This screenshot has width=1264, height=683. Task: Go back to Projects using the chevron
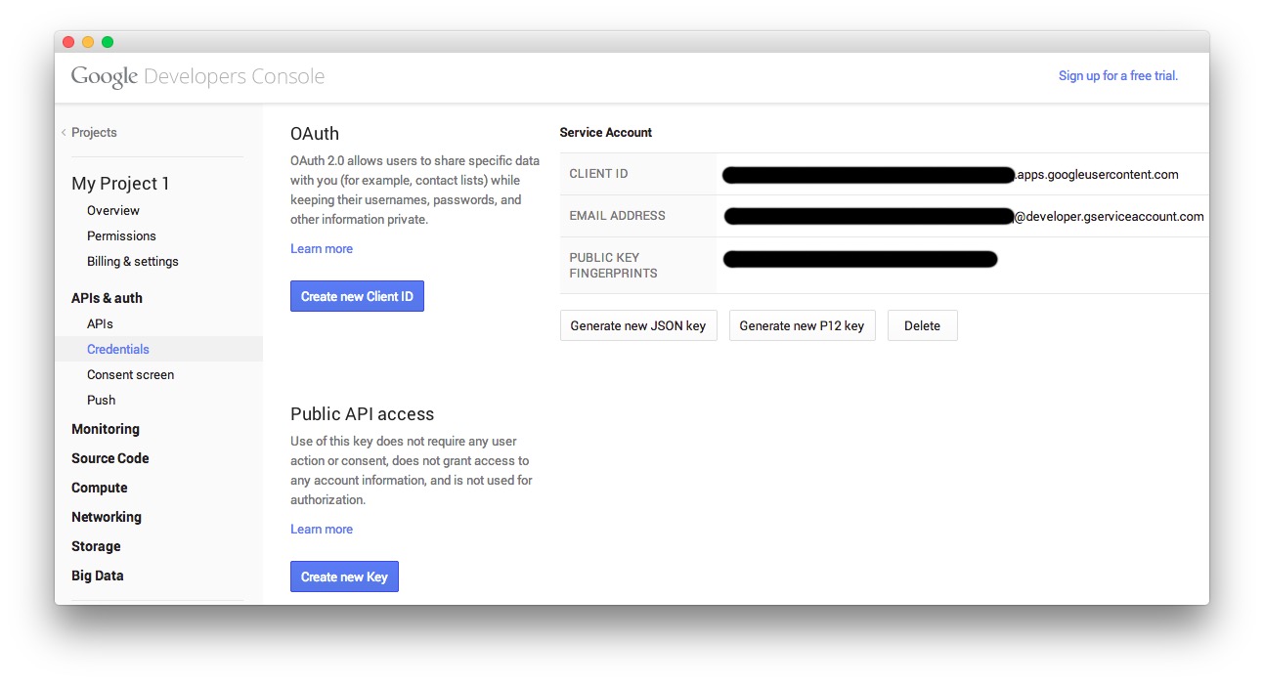point(64,133)
